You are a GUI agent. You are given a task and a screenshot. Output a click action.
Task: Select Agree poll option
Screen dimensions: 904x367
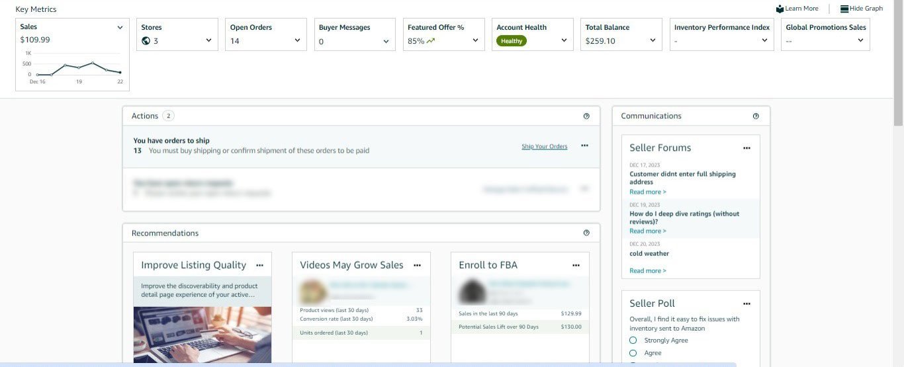(x=633, y=353)
